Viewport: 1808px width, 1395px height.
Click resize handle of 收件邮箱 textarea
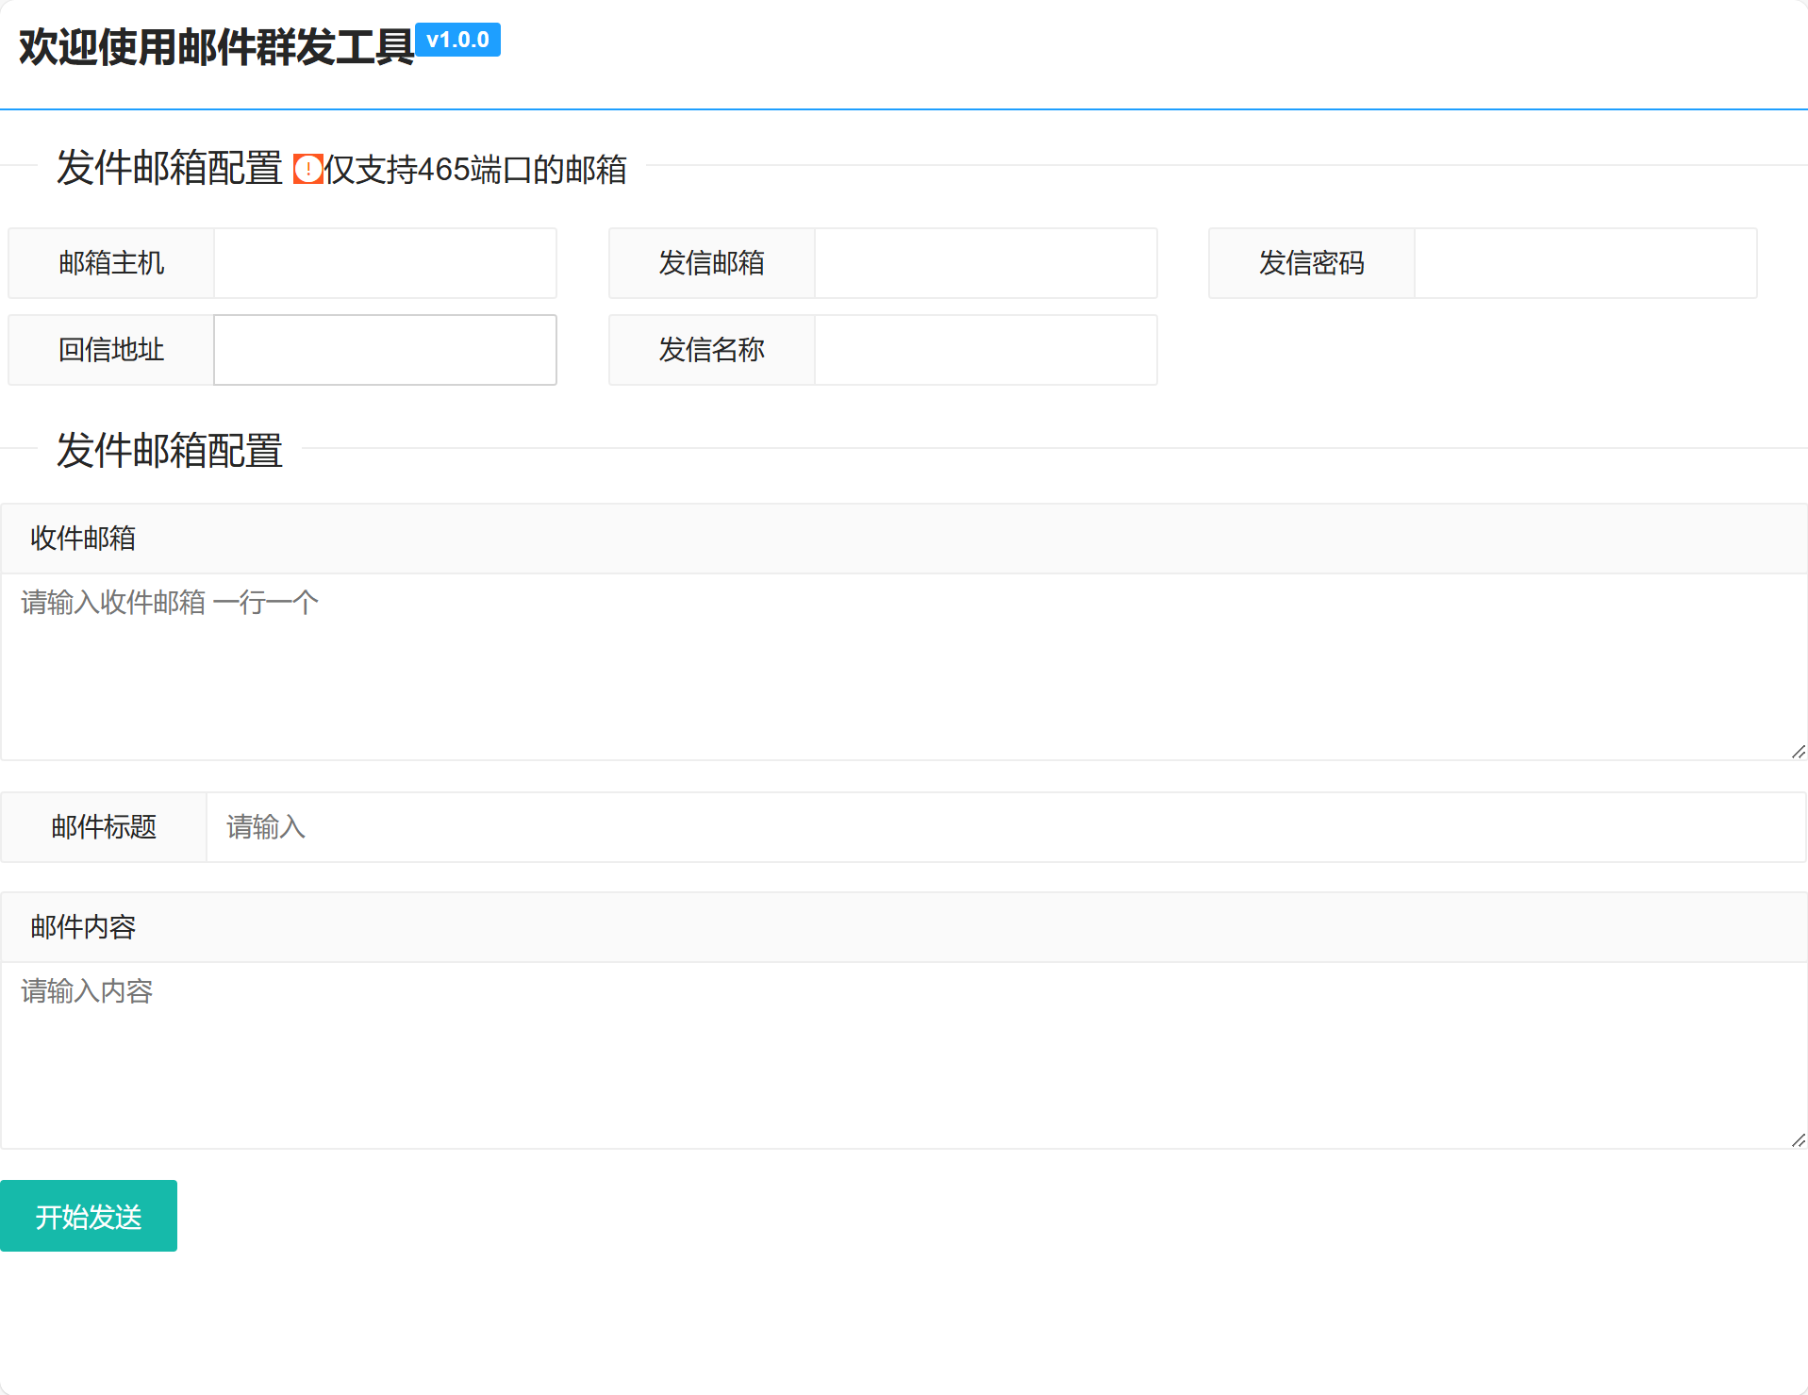[x=1798, y=751]
